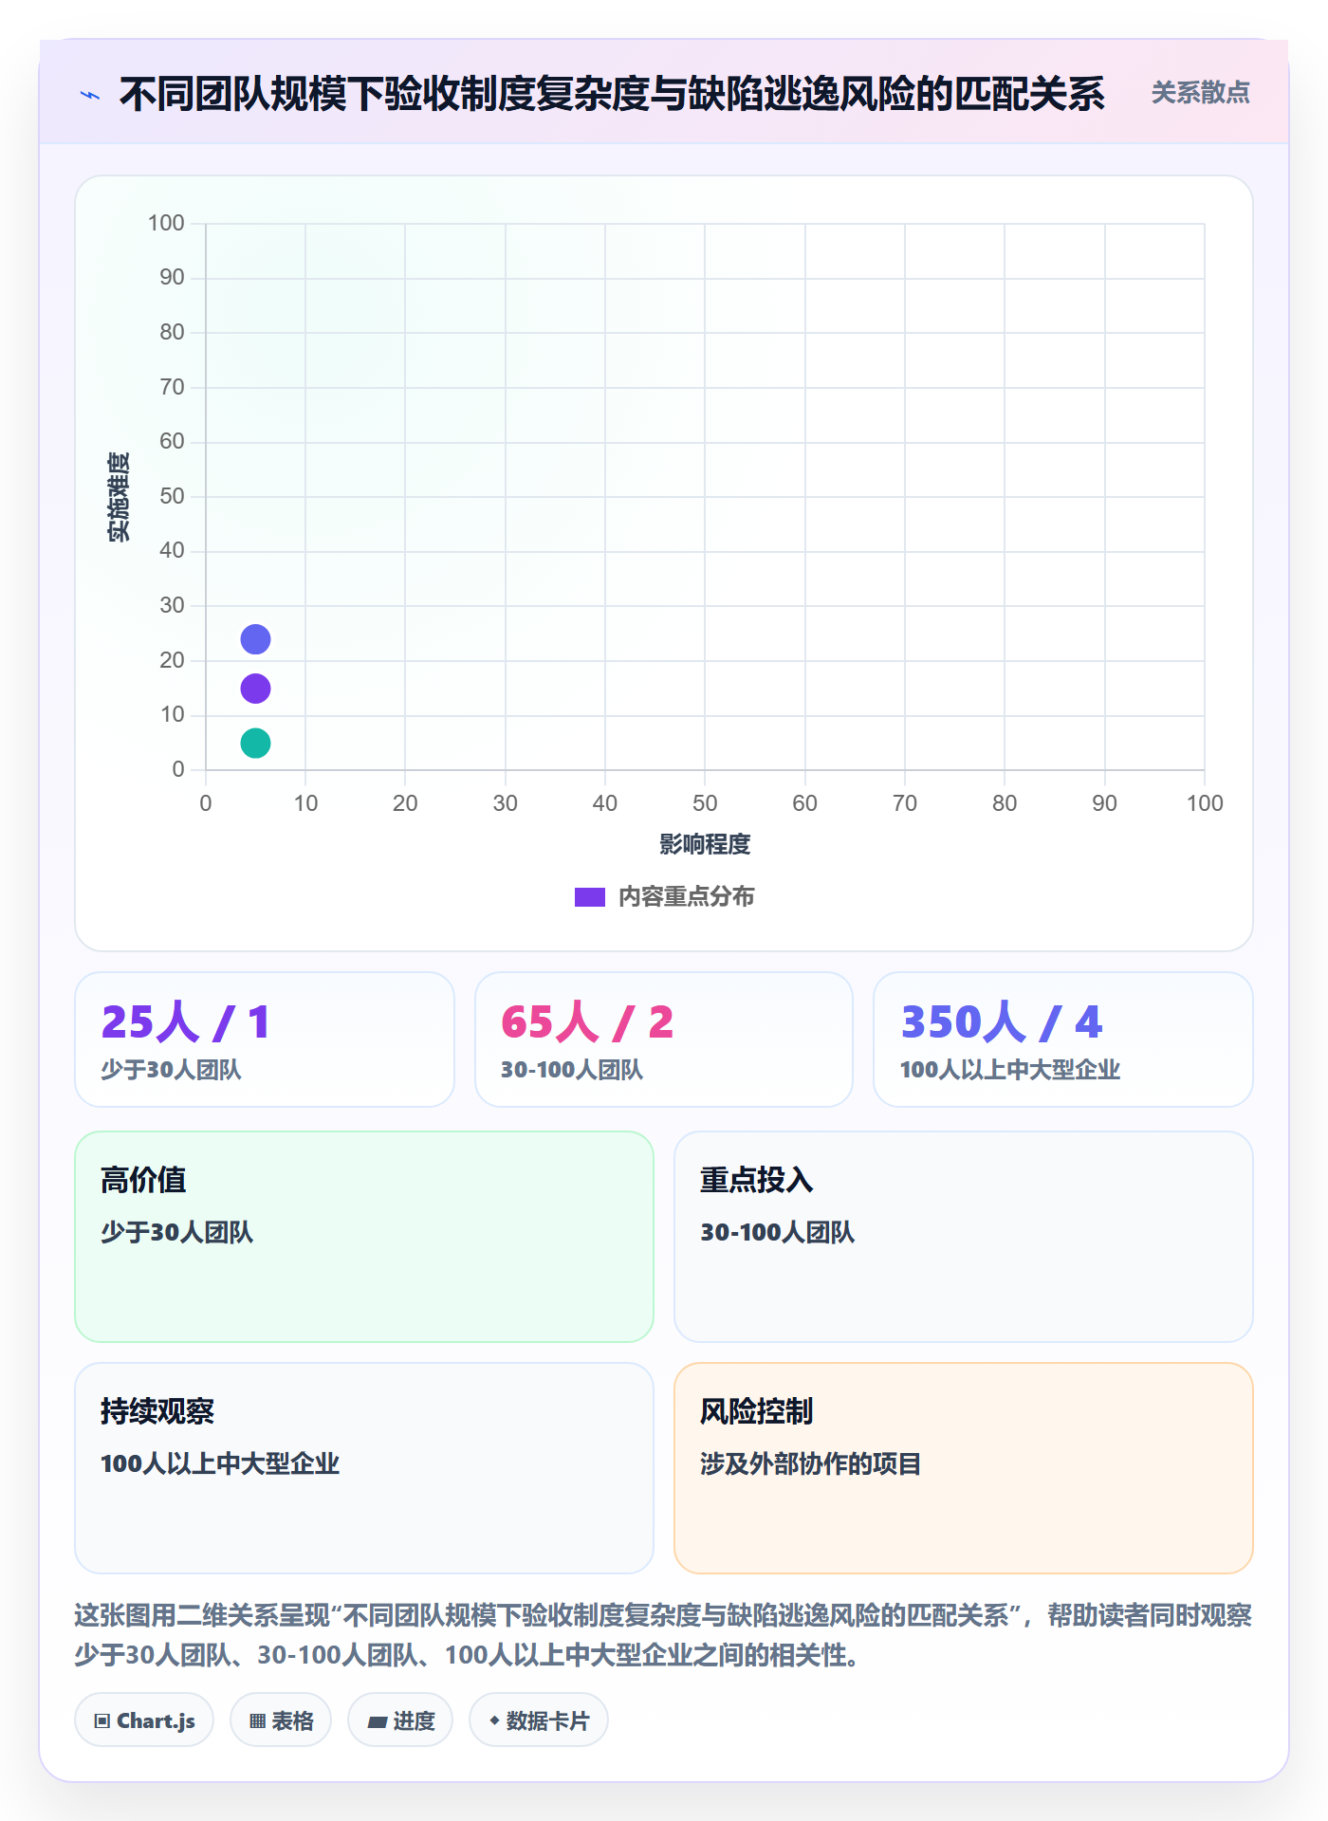Screen dimensions: 1328x1821
Task: Open the 风险控制 quadrant card
Action: [x=964, y=1468]
